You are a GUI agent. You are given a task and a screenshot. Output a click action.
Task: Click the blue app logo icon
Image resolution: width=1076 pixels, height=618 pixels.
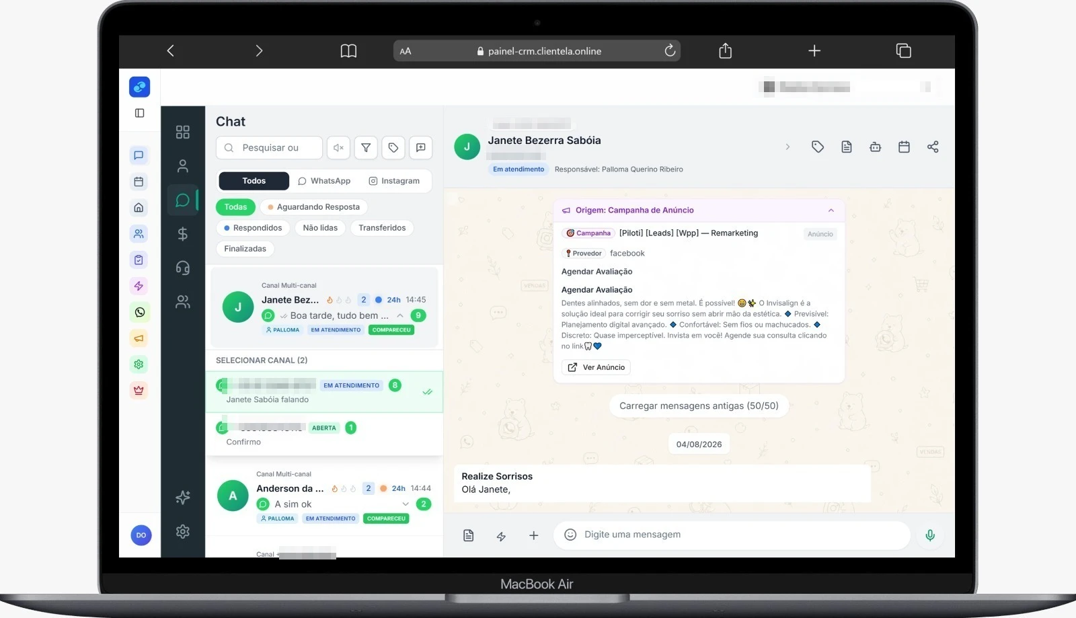[139, 87]
